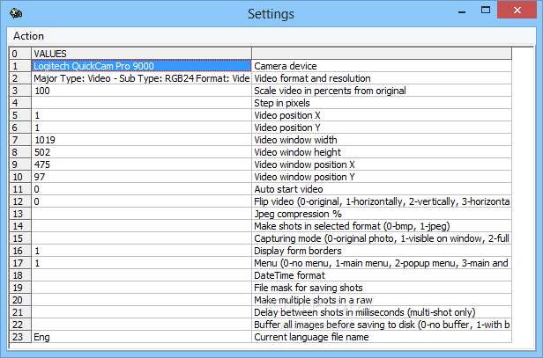This screenshot has height=358, width=543.
Task: Click the 'Step in pixels' description
Action: pyautogui.click(x=382, y=103)
